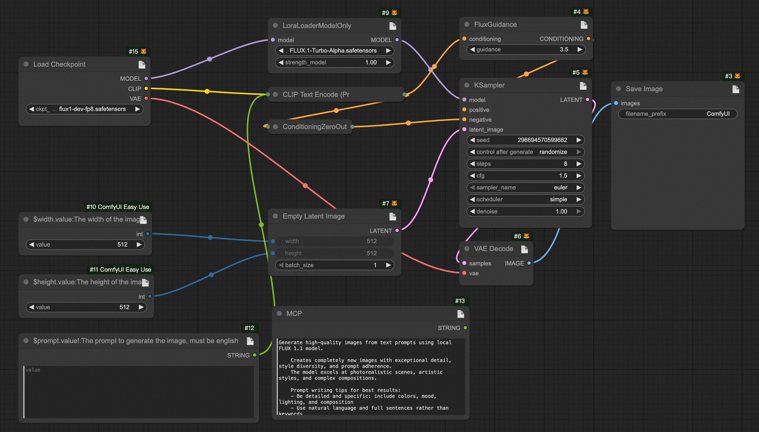Open ckpt_name flux1-dev-fp8.safetensors selector

(x=84, y=109)
